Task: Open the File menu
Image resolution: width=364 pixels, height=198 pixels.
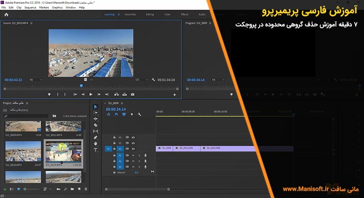Action: 4,7
